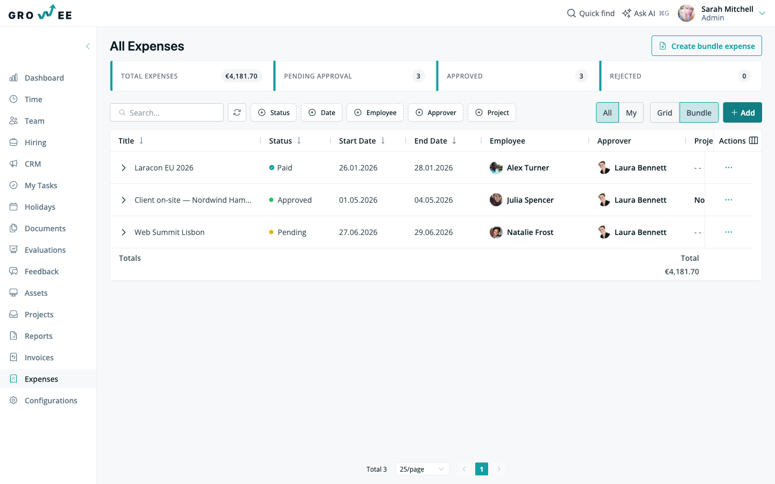Screen dimensions: 775x484
Task: Switch layout to Grid view
Action: (x=665, y=112)
